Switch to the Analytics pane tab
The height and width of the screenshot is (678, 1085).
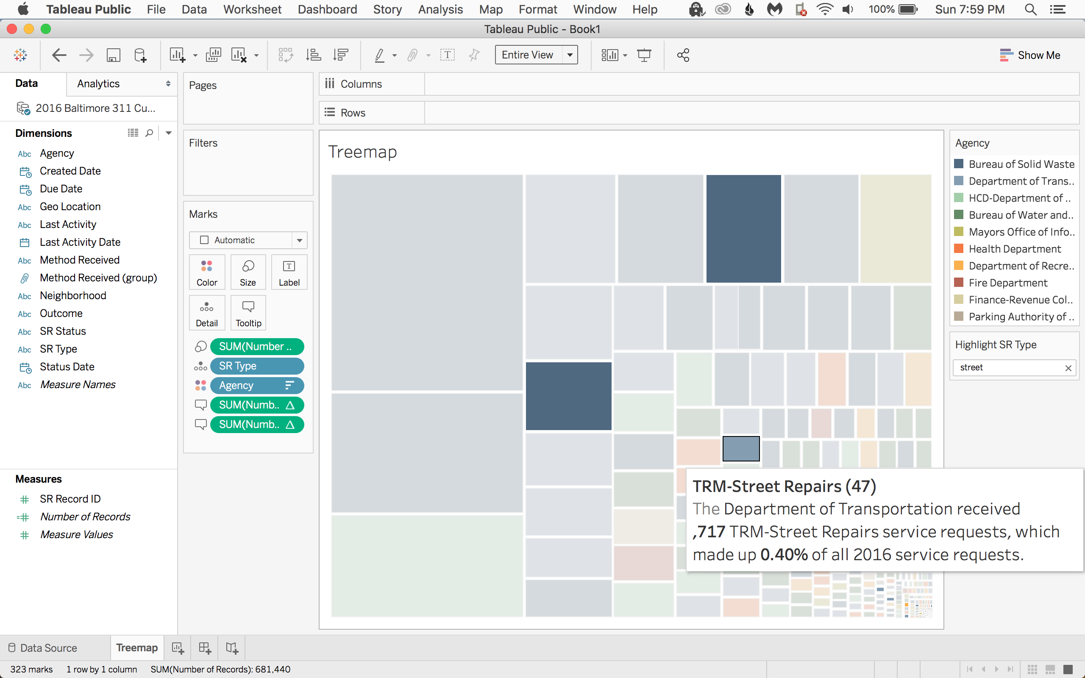coord(98,84)
